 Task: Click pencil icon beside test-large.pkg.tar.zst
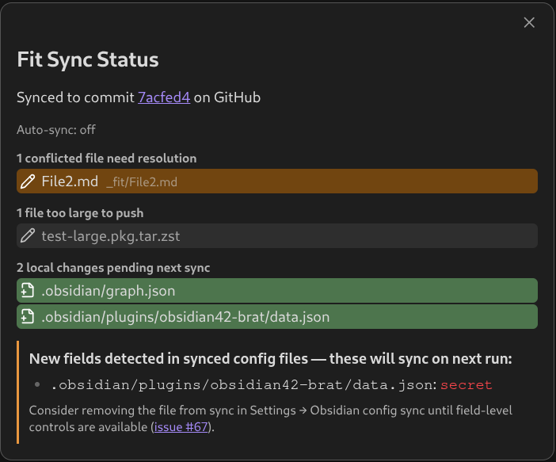[x=28, y=236]
